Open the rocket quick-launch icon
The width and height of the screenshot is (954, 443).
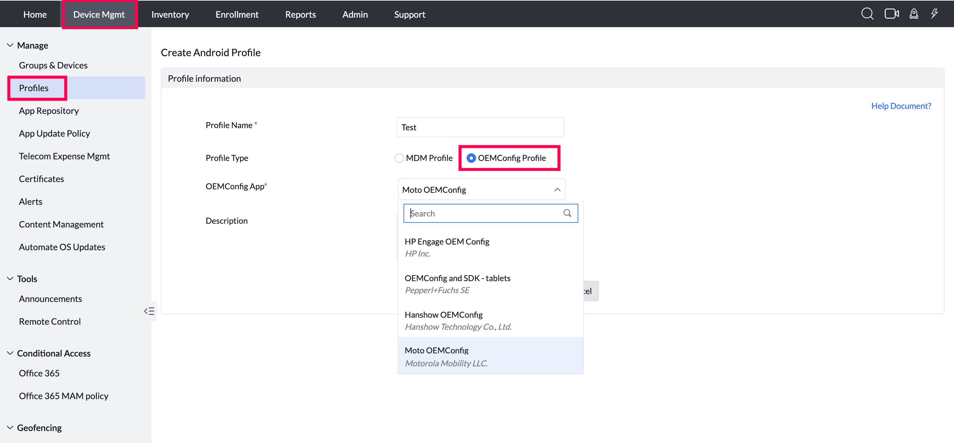(914, 14)
